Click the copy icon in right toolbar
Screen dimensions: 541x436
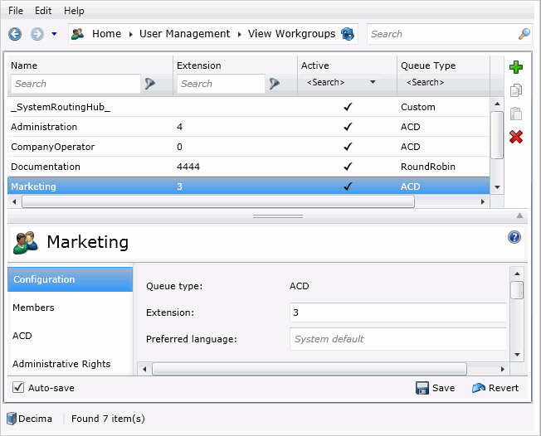click(516, 90)
